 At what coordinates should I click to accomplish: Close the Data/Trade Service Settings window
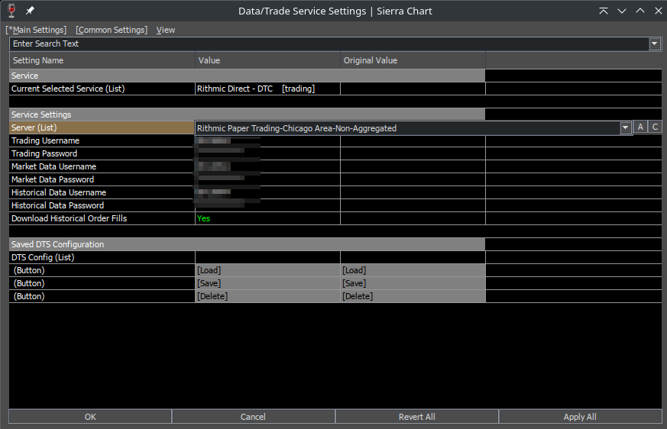coord(657,11)
